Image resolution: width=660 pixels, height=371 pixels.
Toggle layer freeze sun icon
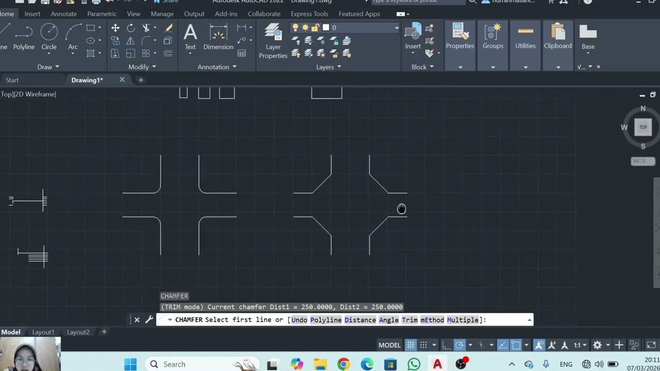pyautogui.click(x=305, y=28)
